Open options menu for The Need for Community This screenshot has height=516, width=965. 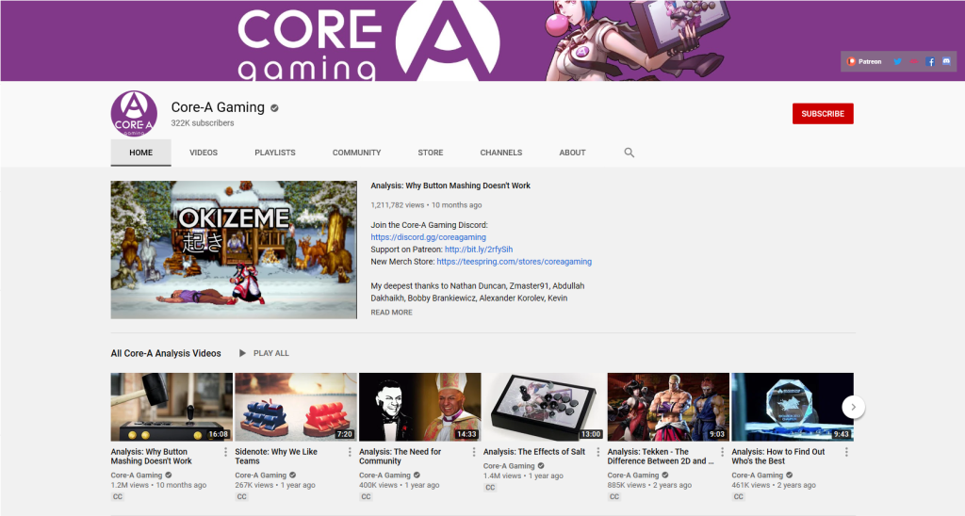(x=474, y=452)
